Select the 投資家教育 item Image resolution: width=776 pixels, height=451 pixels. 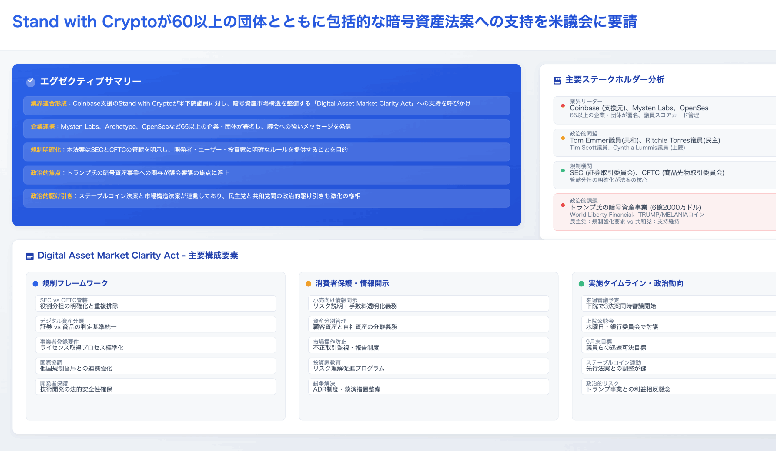[x=429, y=366]
